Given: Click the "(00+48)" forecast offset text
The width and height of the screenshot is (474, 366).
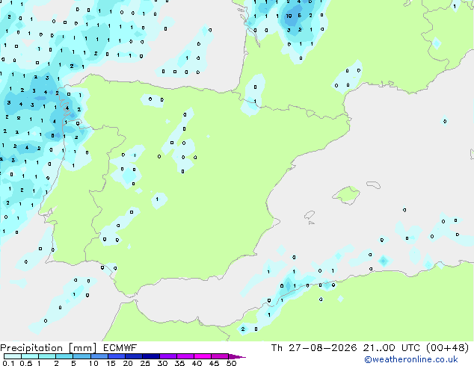Looking at the screenshot, I should click(x=447, y=348).
